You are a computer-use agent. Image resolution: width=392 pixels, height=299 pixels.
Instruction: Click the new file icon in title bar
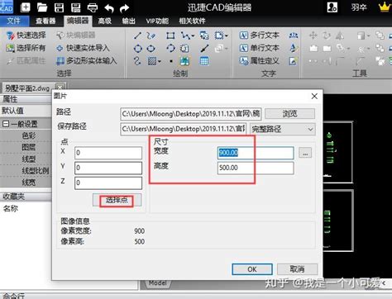[26, 7]
